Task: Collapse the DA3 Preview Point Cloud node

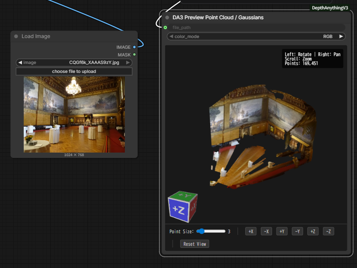Action: [167, 17]
